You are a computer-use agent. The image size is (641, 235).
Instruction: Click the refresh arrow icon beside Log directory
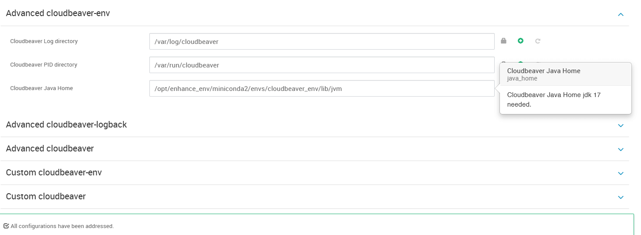(x=538, y=41)
